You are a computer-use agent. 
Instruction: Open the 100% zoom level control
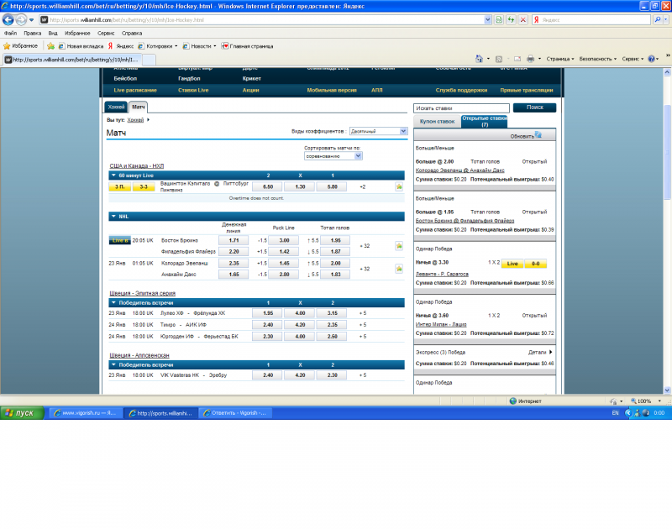[x=645, y=401]
